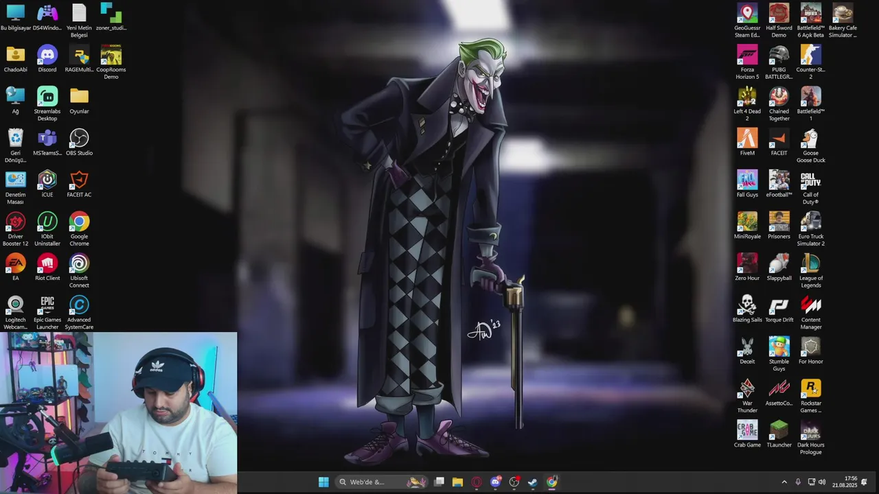Launch War Thunder desktop icon
This screenshot has height=494, width=879.
click(x=747, y=397)
